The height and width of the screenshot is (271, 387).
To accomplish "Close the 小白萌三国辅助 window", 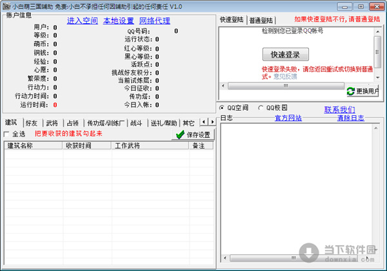I will point(377,6).
